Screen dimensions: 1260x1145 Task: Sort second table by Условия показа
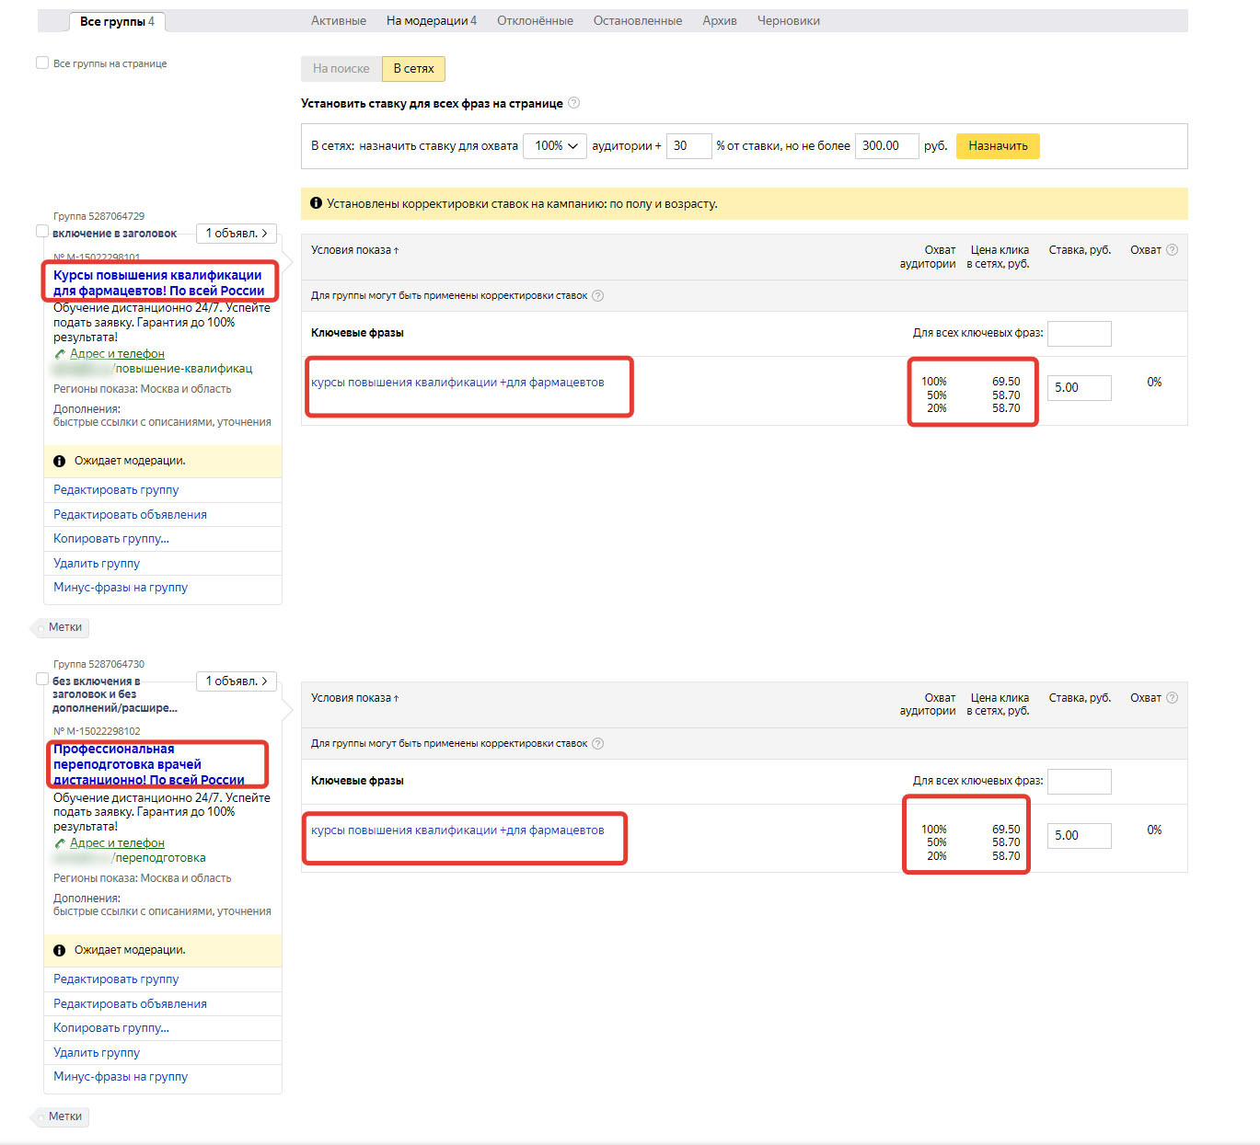[x=354, y=698]
